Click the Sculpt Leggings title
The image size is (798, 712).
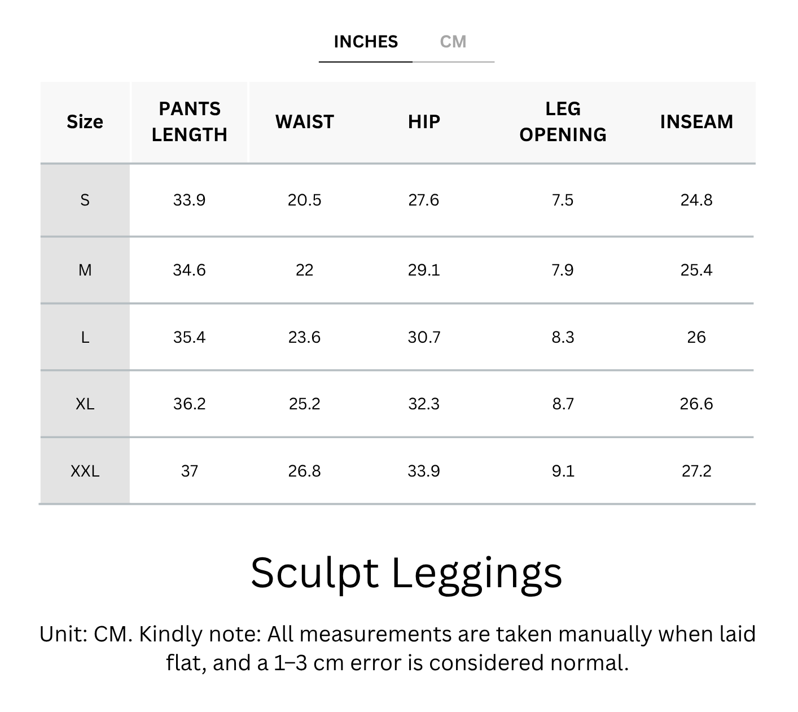point(406,573)
